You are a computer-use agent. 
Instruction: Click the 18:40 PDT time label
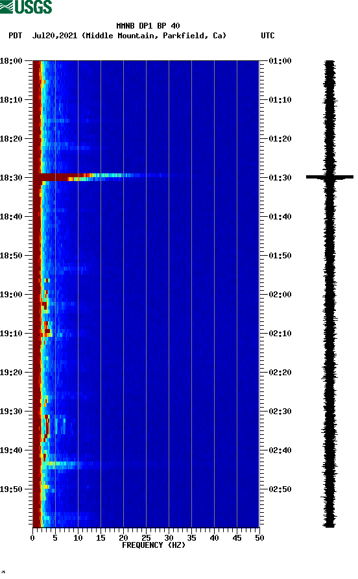click(11, 216)
